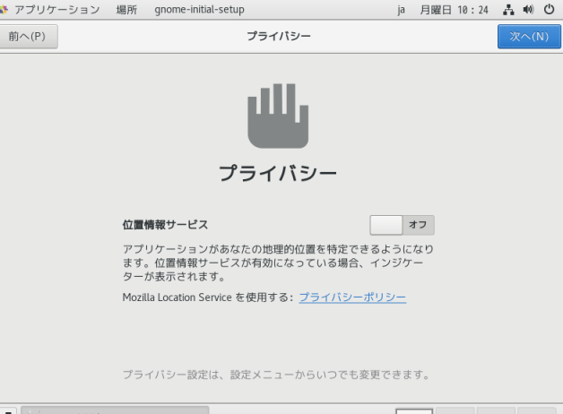Click the ja input language indicator
Screen dimensions: 563x414
click(401, 10)
